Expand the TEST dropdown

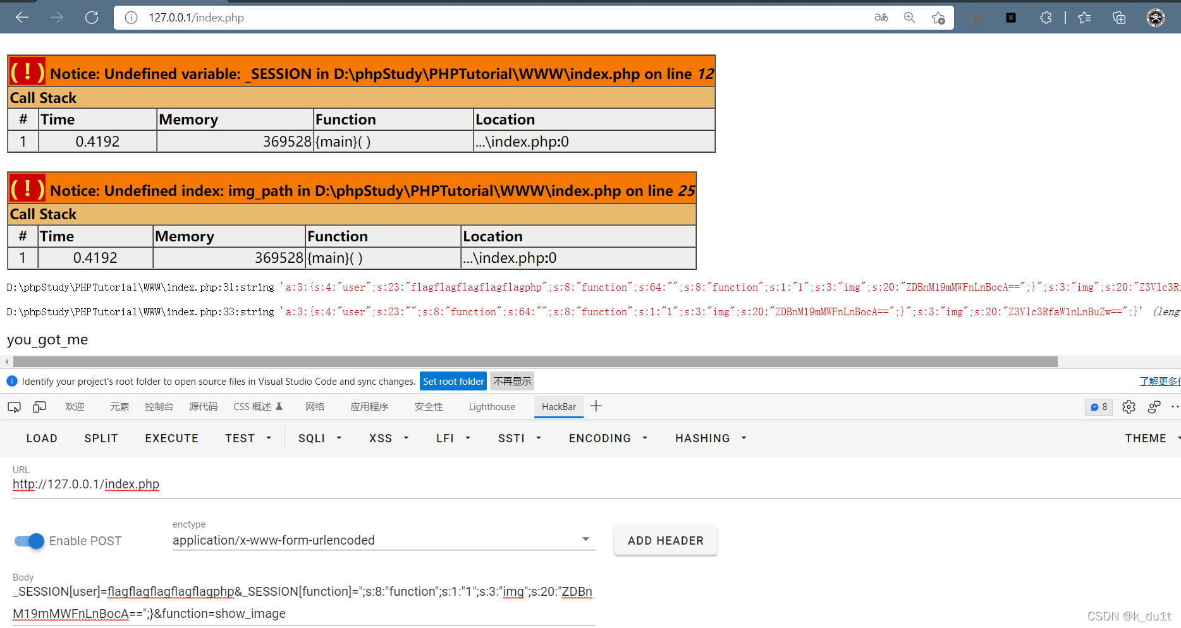click(x=248, y=438)
